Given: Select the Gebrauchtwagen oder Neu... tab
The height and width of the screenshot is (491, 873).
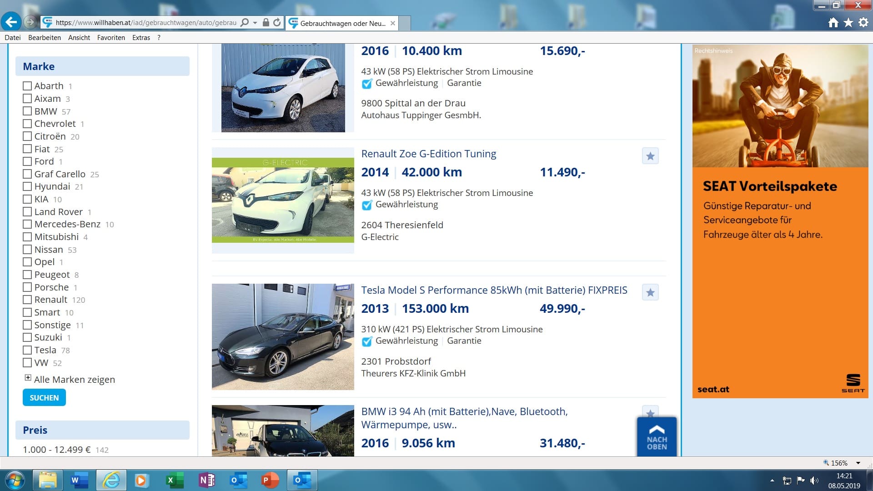Looking at the screenshot, I should pos(342,23).
